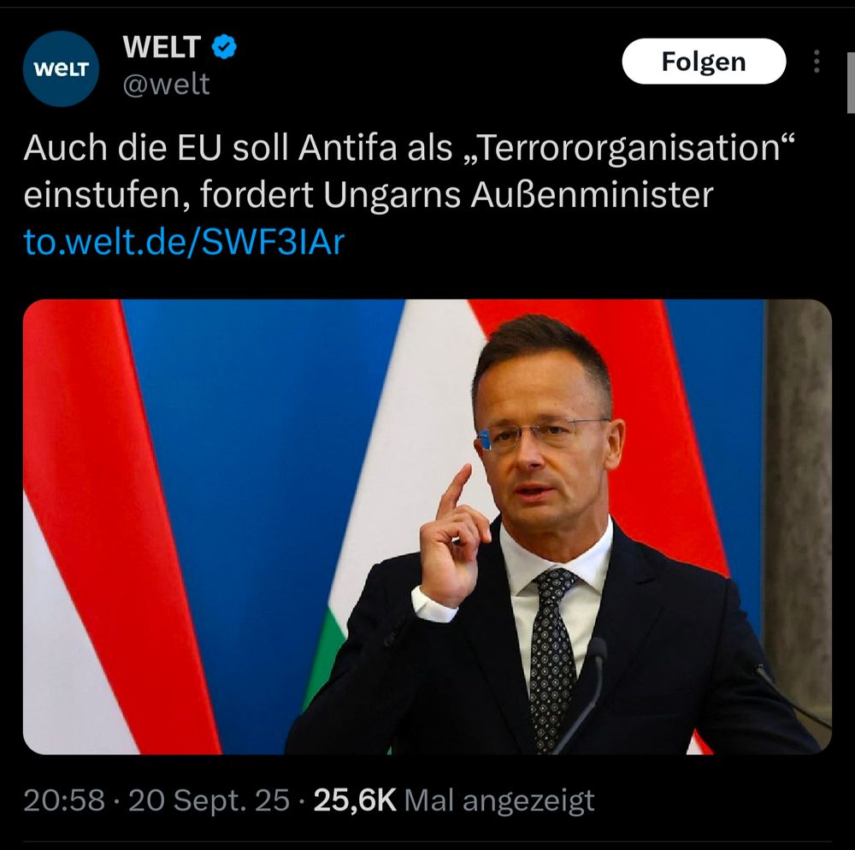The width and height of the screenshot is (855, 850).
Task: Open the to.welt.de/SWF3IAr link
Action: click(x=184, y=242)
